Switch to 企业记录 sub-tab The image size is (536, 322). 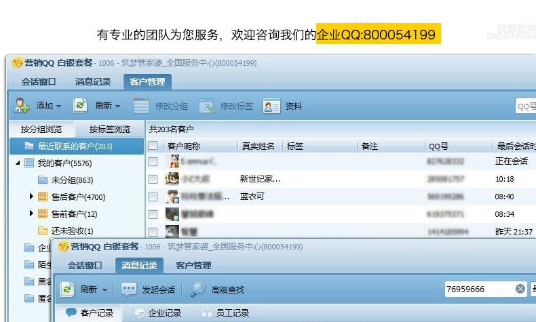tap(157, 313)
